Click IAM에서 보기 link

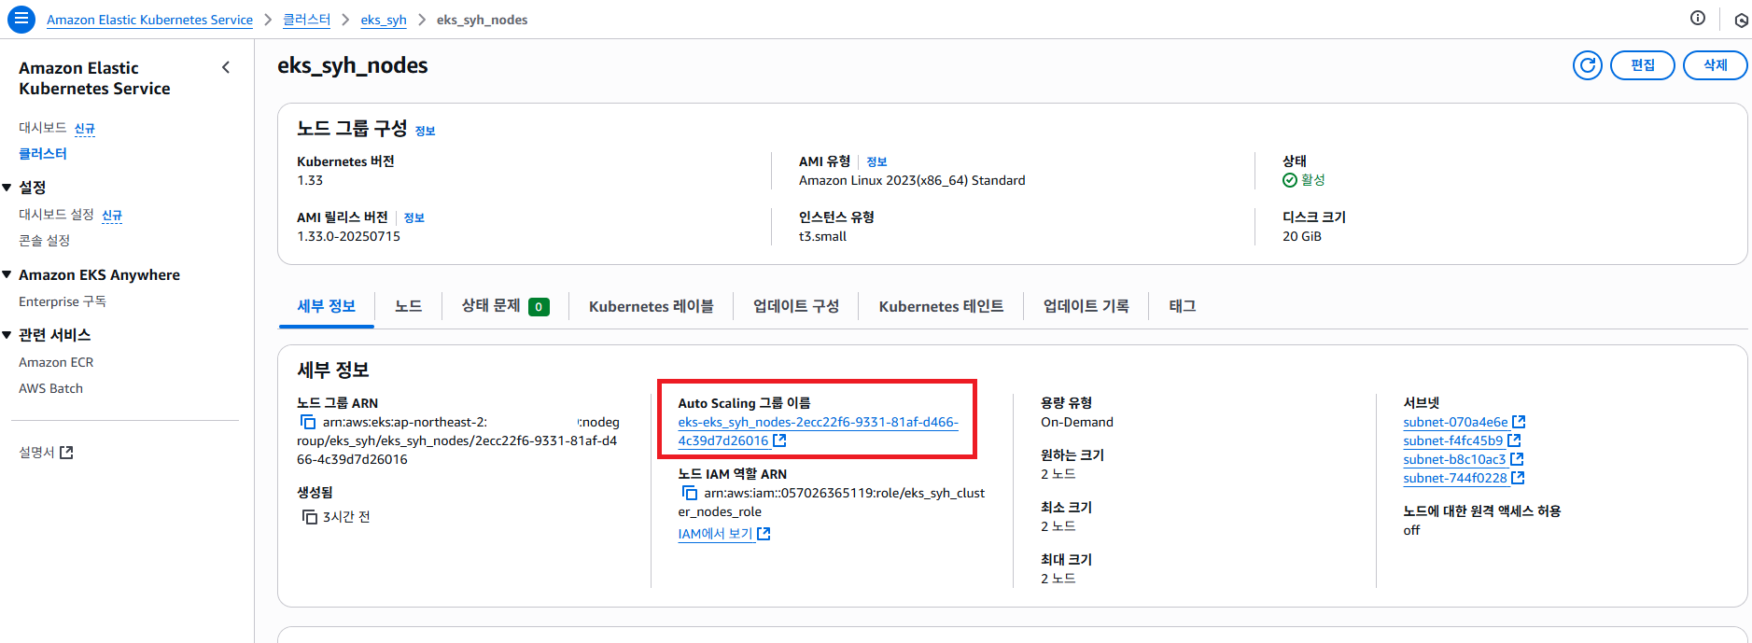(x=716, y=534)
